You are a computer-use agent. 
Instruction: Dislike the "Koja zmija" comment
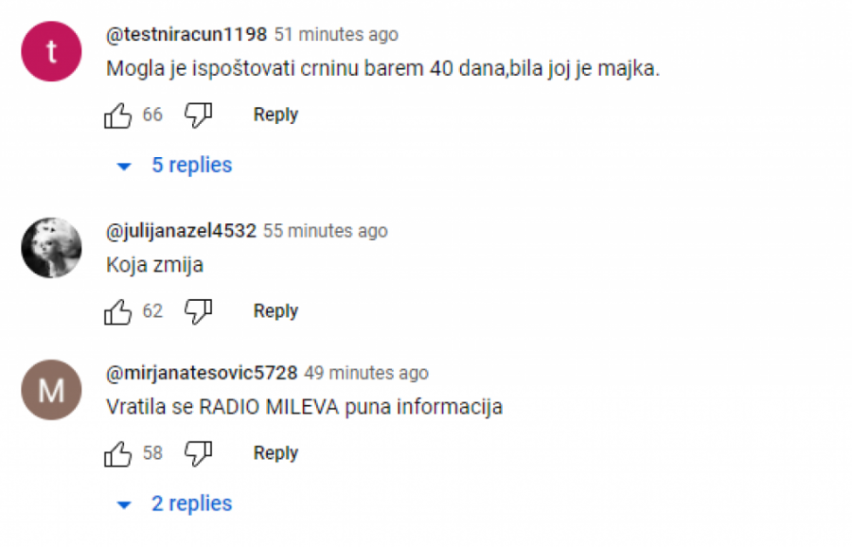199,311
